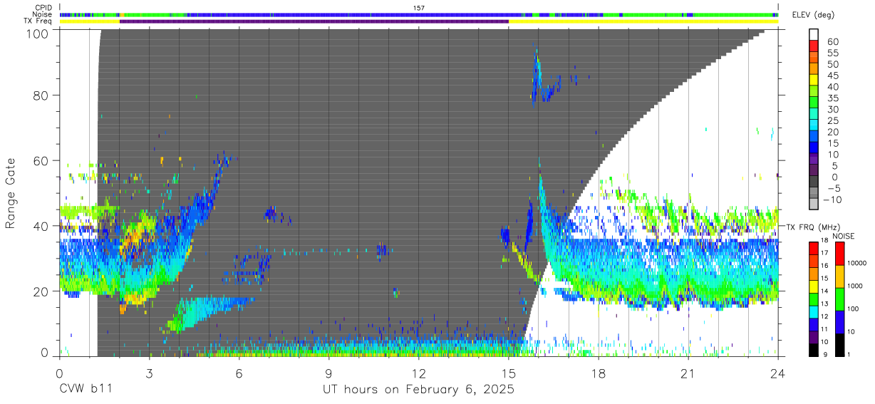The height and width of the screenshot is (404, 875).
Task: Click the x-axis tick label '6'
Action: [239, 373]
